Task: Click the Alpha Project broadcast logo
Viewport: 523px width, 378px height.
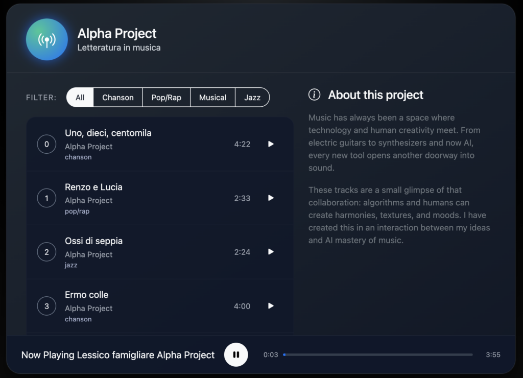Action: [x=47, y=40]
